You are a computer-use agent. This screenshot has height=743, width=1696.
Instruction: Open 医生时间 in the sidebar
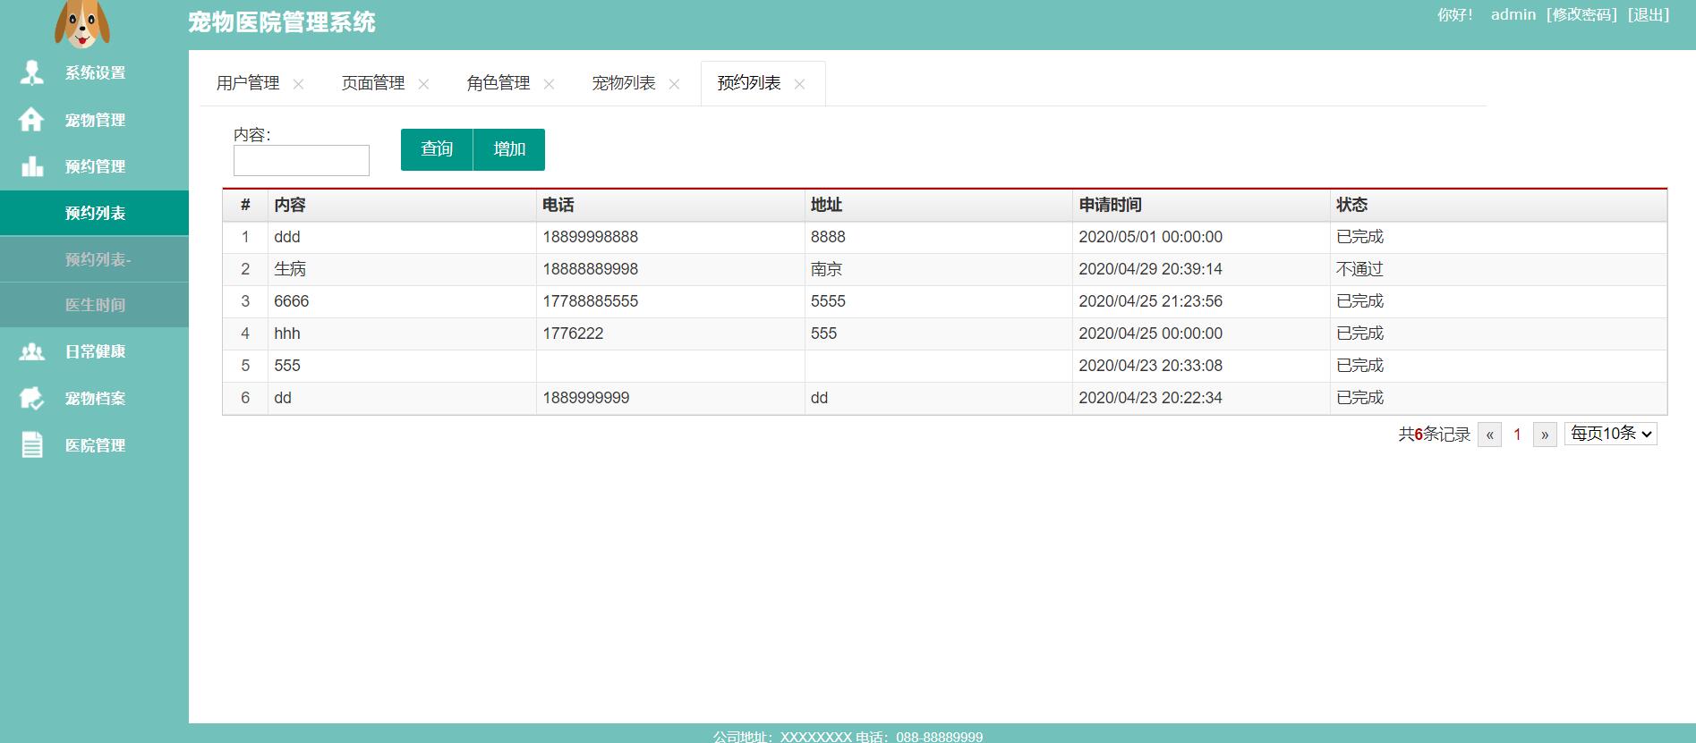coord(94,305)
